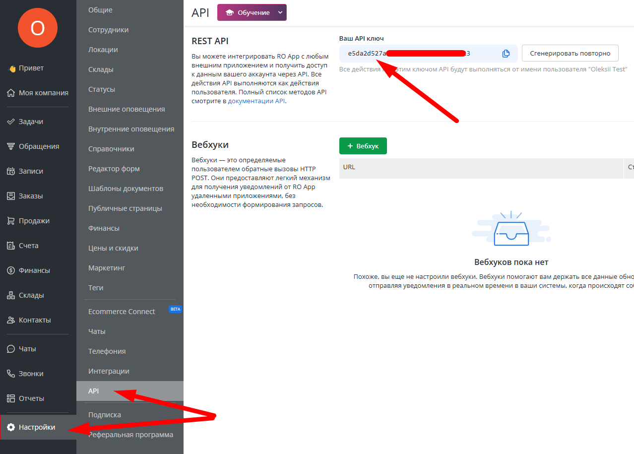Click the regenerate API key button
This screenshot has width=634, height=454.
(x=570, y=53)
